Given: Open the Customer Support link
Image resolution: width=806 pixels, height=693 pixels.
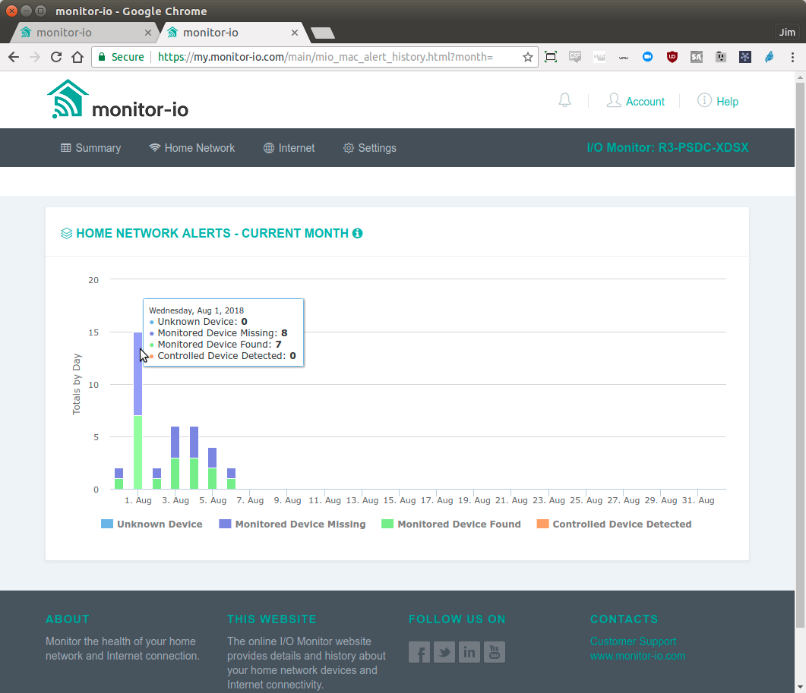Looking at the screenshot, I should point(633,641).
